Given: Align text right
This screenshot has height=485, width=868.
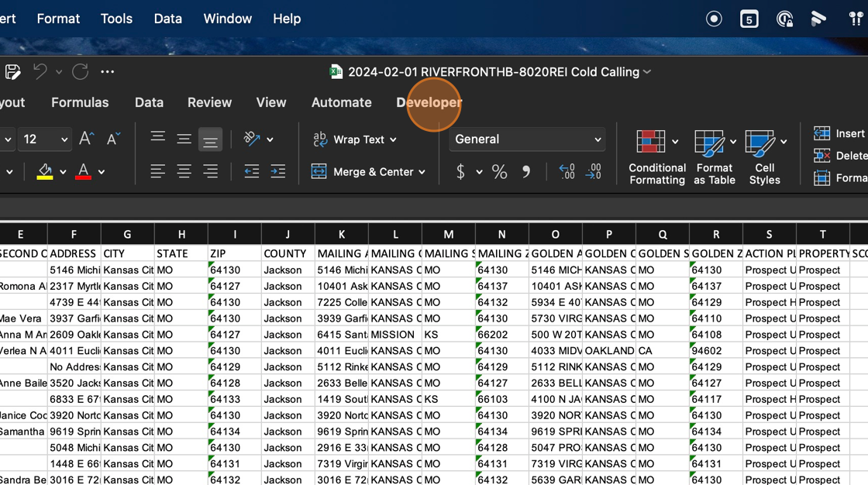Looking at the screenshot, I should tap(210, 172).
